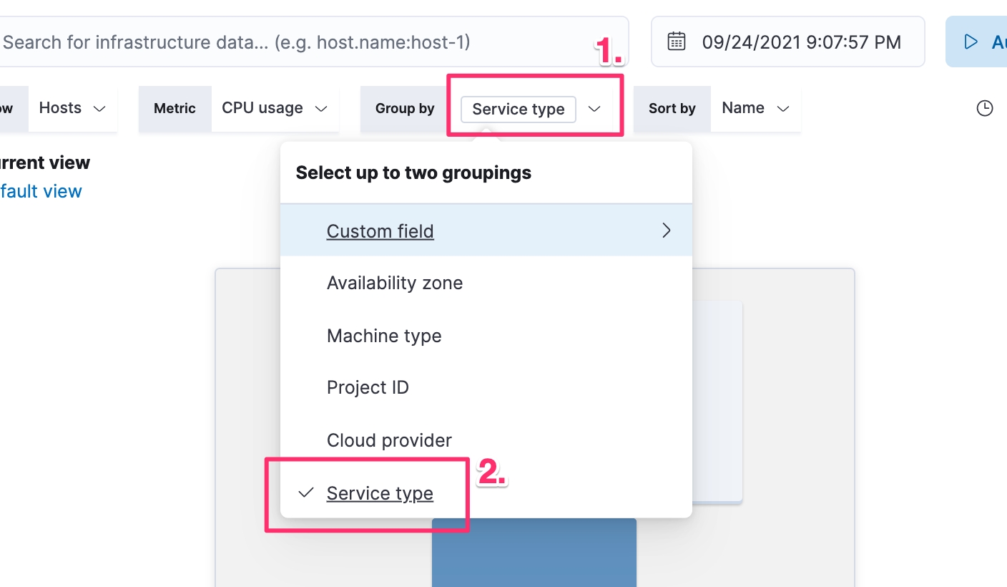The width and height of the screenshot is (1007, 587).
Task: Choose Project ID grouping
Action: click(486, 387)
